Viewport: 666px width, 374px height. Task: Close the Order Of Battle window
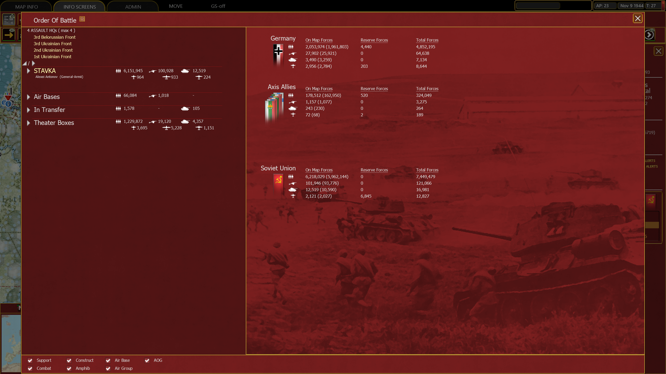[638, 18]
